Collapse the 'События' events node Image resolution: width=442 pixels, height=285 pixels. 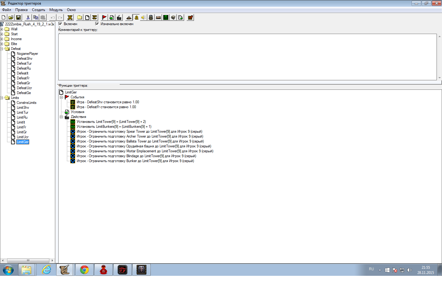click(x=61, y=97)
